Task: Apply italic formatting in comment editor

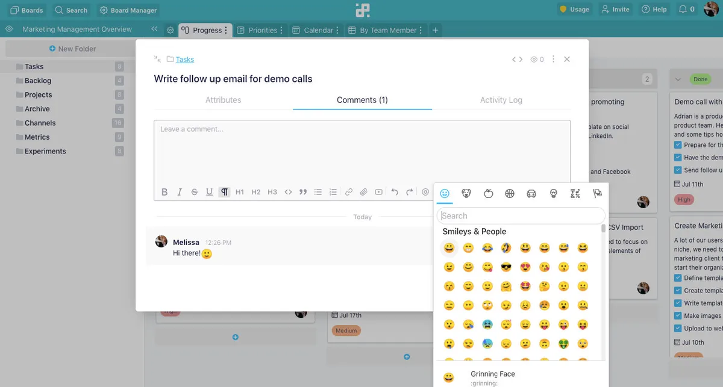Action: pyautogui.click(x=180, y=192)
